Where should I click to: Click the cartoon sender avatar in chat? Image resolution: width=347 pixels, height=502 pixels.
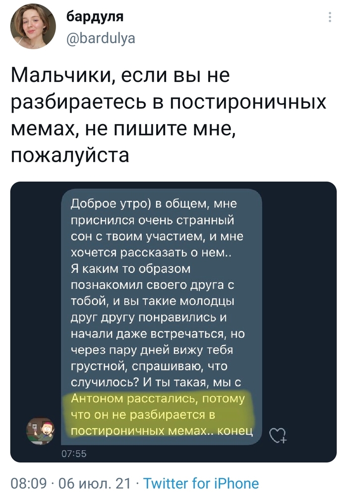[41, 431]
